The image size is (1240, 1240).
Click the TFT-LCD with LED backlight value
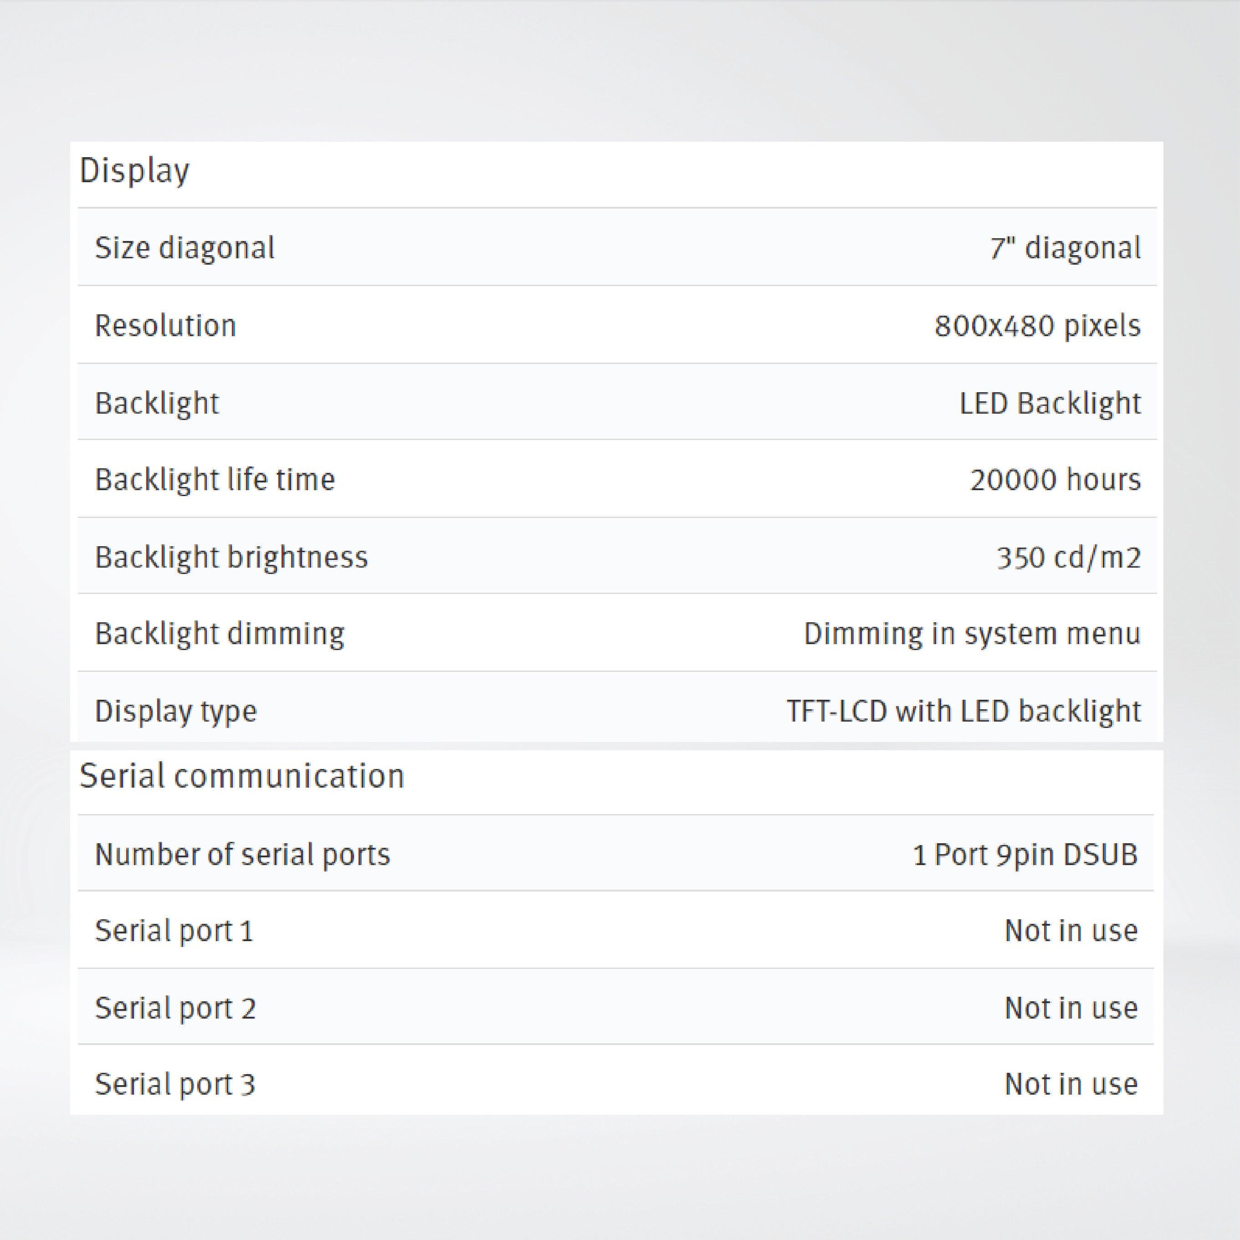963,711
